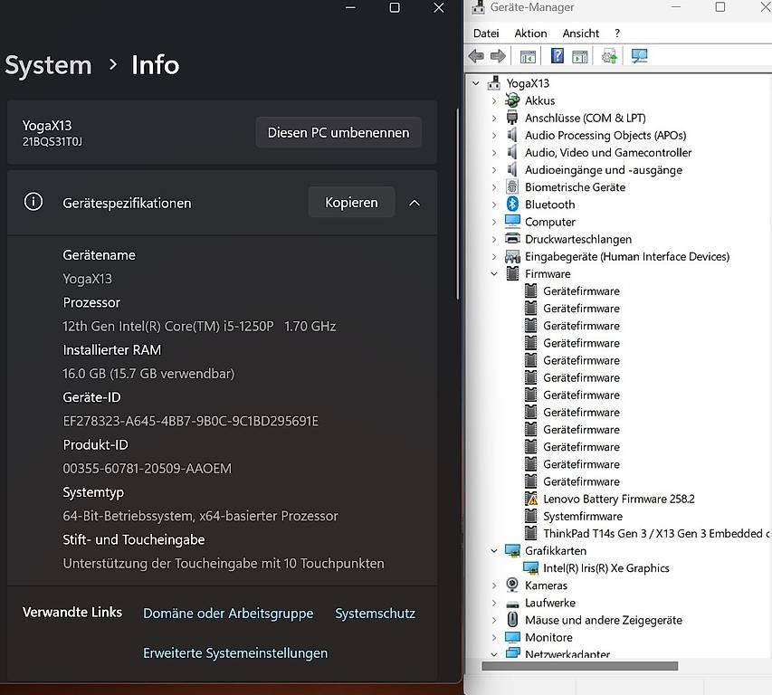Image resolution: width=772 pixels, height=695 pixels.
Task: Open the Aktion menu
Action: pyautogui.click(x=530, y=33)
